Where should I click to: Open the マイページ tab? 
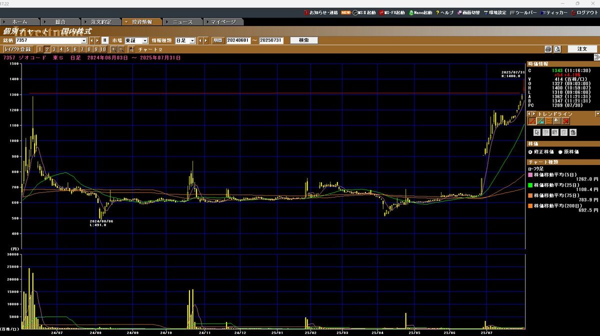coord(223,22)
